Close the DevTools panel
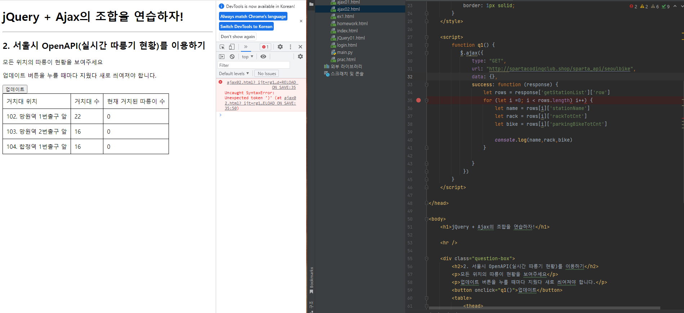 click(300, 47)
